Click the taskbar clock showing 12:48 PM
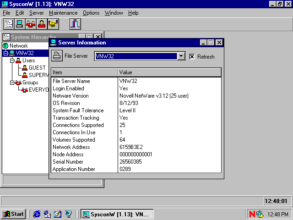Screen dimensions: 293x220 [278, 214]
